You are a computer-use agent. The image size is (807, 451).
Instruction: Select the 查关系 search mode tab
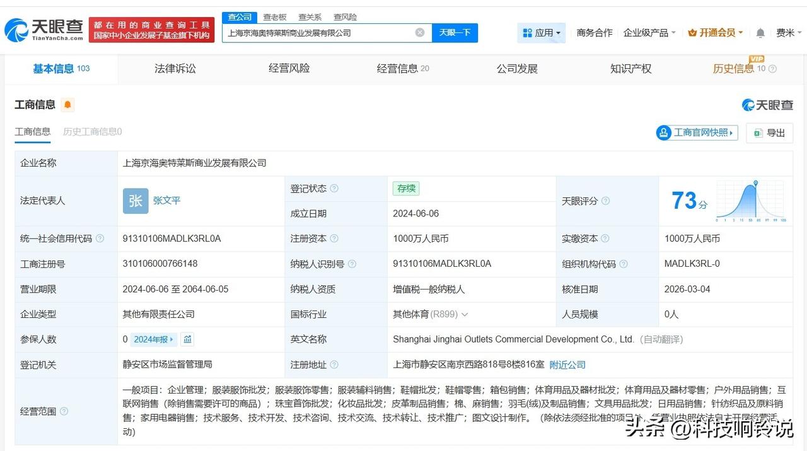click(x=310, y=17)
